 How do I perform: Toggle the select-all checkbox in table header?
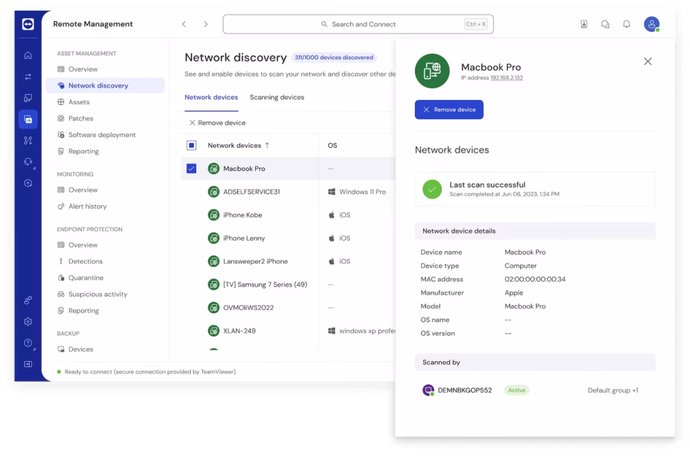point(191,145)
